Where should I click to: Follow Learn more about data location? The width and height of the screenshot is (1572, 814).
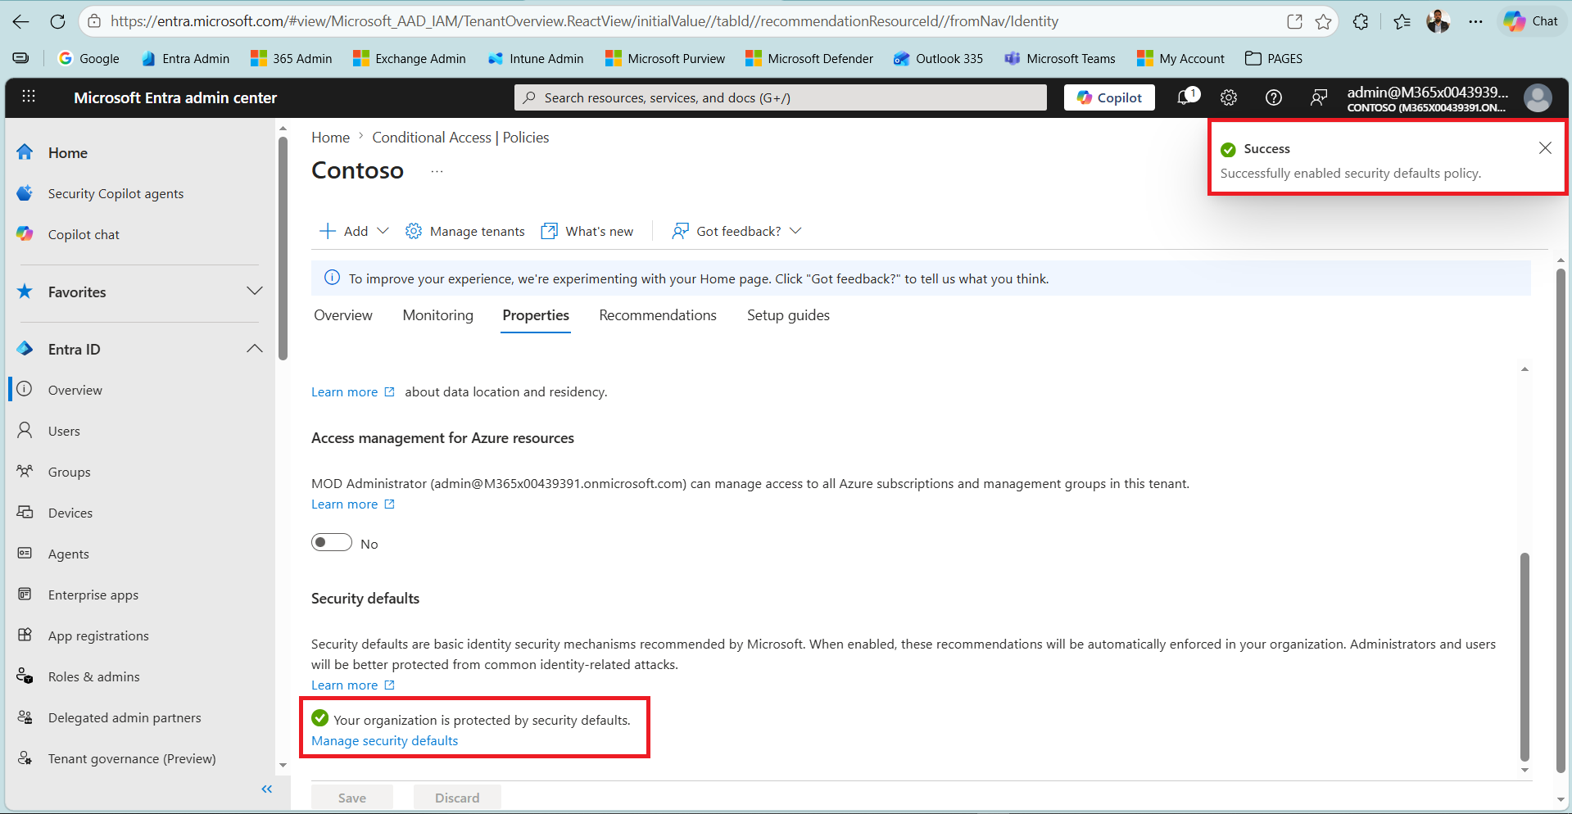[353, 391]
